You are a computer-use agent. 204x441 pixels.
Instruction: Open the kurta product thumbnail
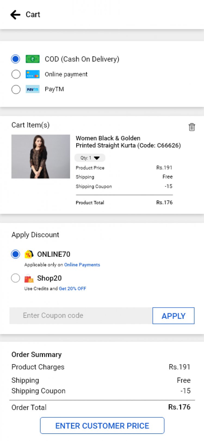click(x=41, y=157)
